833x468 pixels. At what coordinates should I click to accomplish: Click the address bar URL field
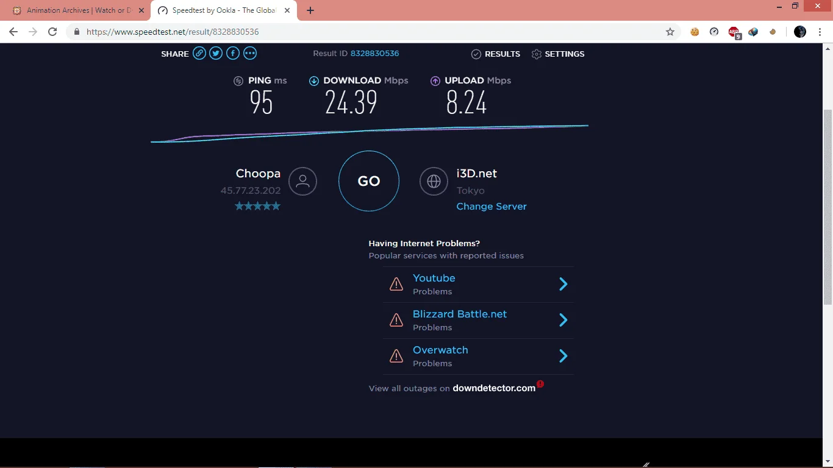(372, 32)
